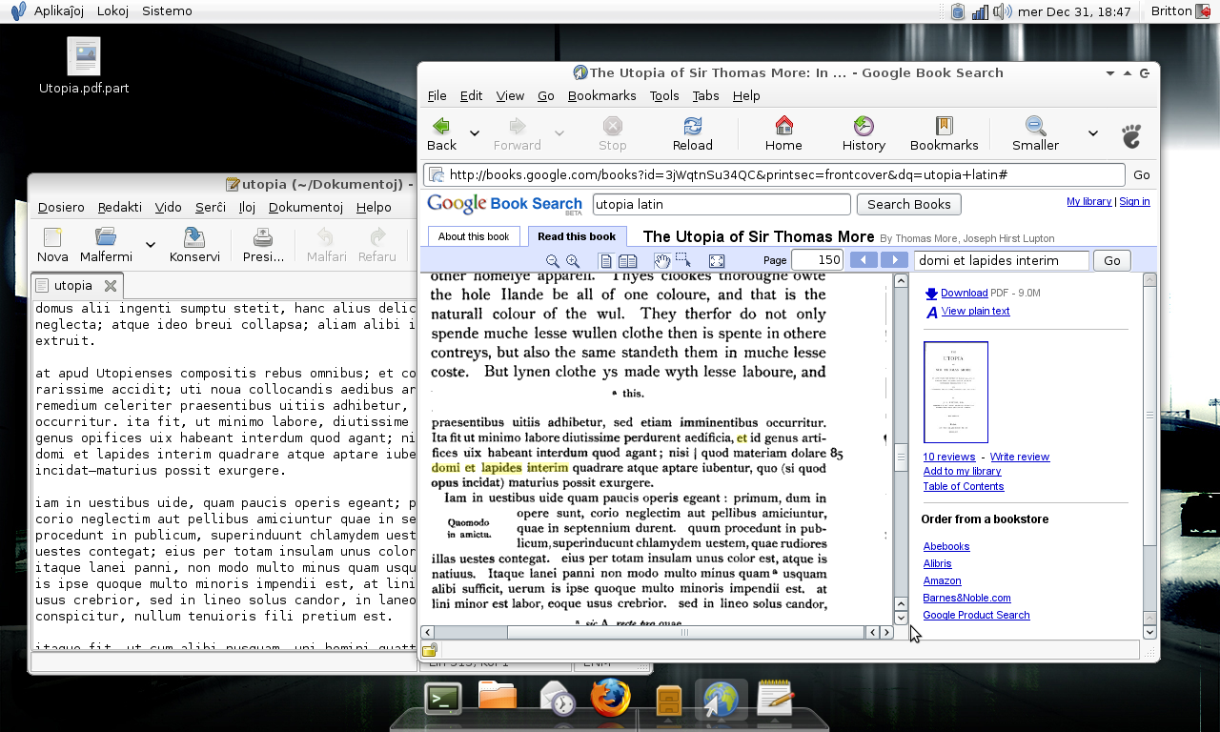Click the security lock icon in status bar

point(430,650)
